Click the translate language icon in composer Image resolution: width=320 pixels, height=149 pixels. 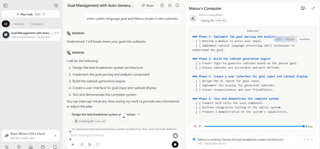coord(82,145)
